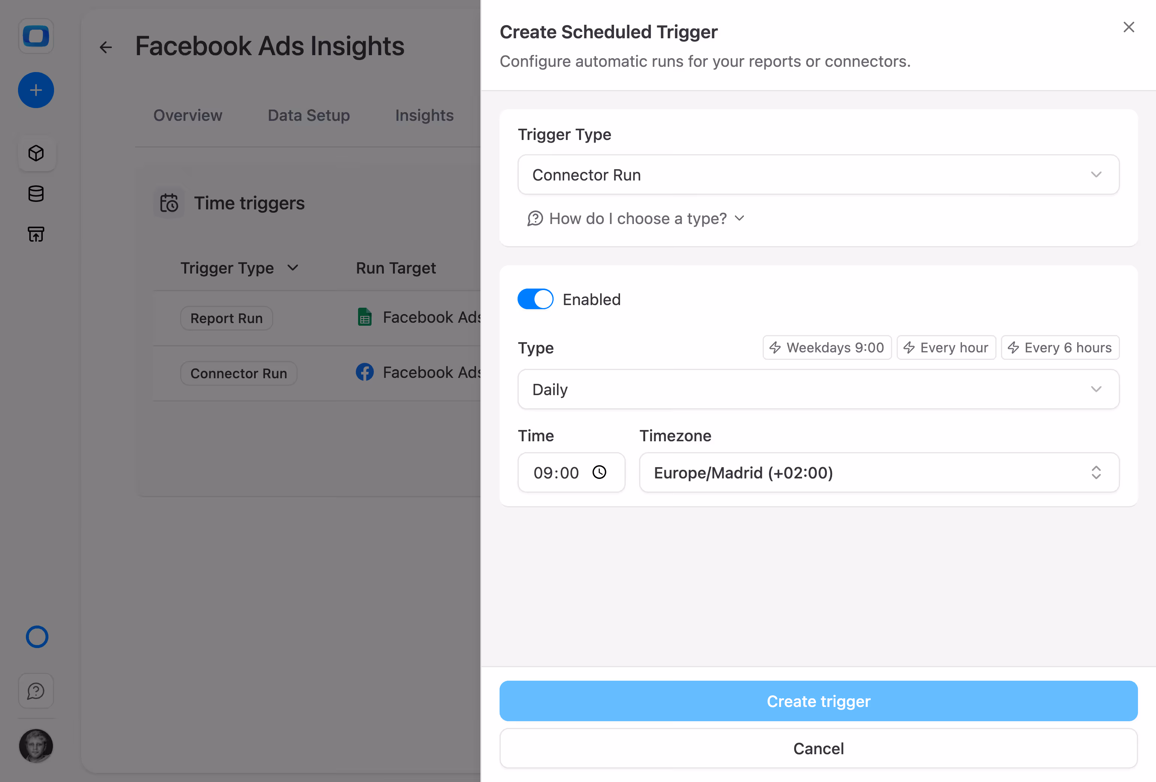Click the Connector Run badge in table
The width and height of the screenshot is (1156, 782).
coord(239,373)
